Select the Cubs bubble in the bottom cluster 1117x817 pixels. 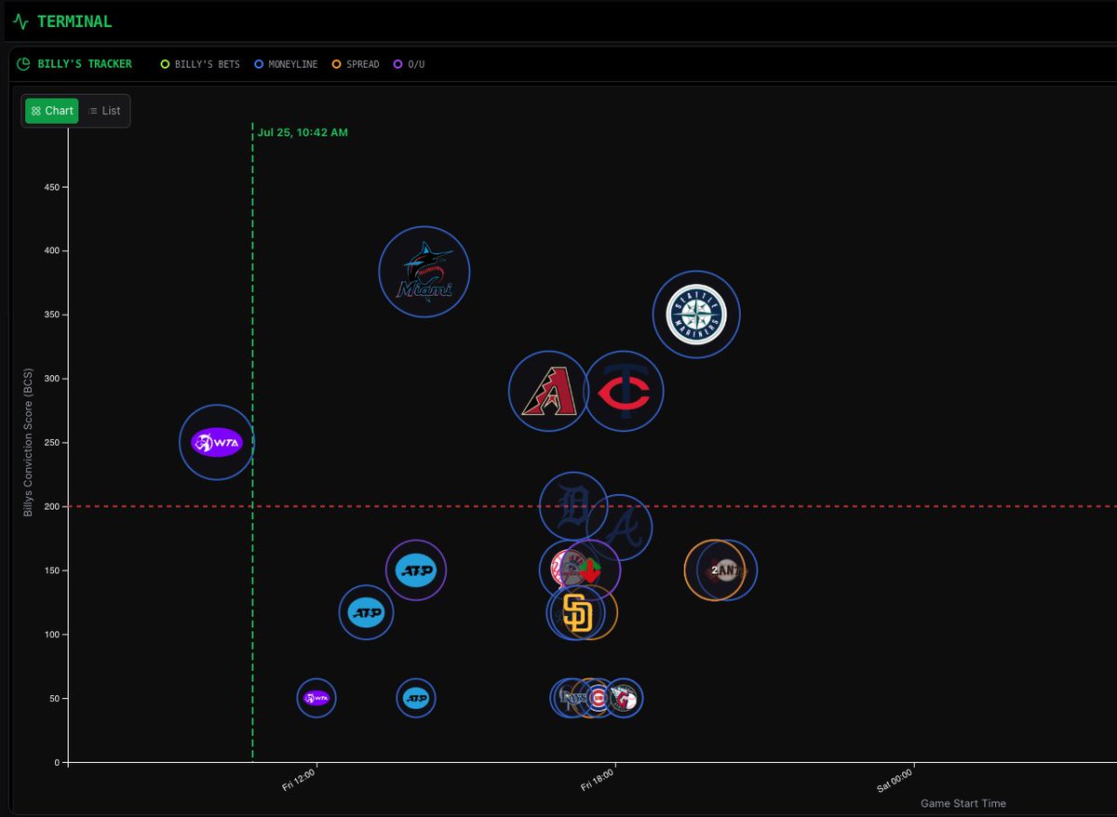click(599, 698)
